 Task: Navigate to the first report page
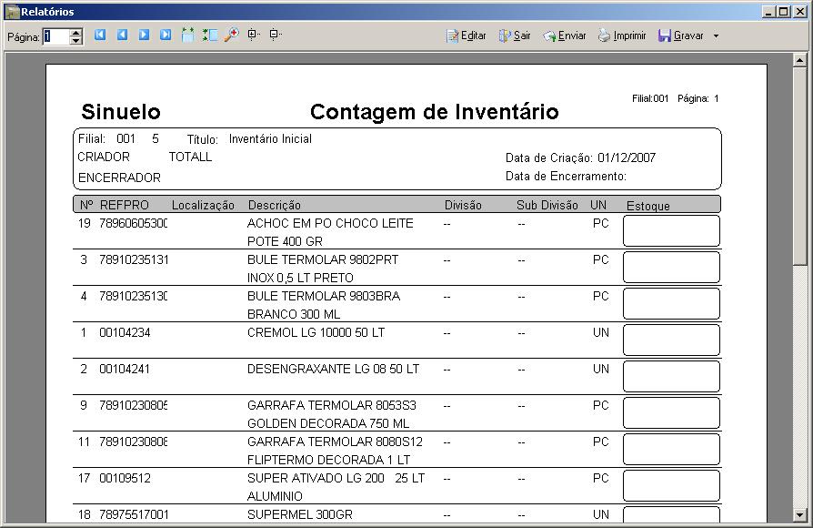click(x=100, y=35)
